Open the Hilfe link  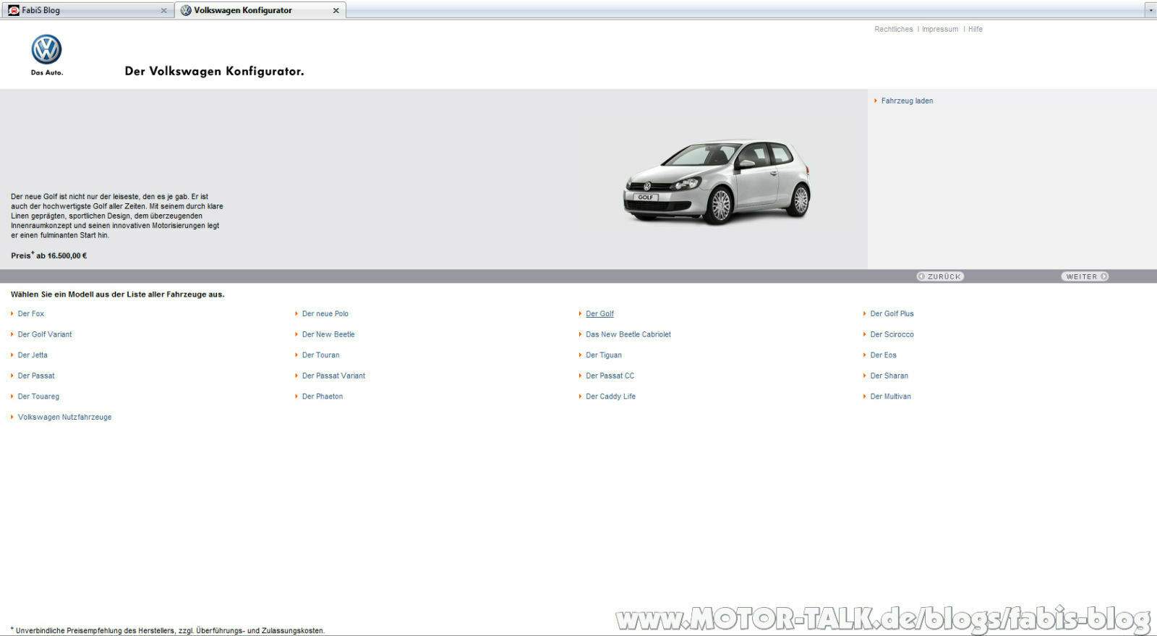[975, 30]
